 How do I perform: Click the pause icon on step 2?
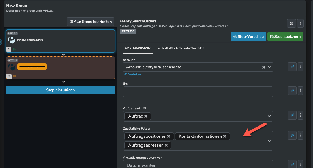pyautogui.click(x=15, y=76)
